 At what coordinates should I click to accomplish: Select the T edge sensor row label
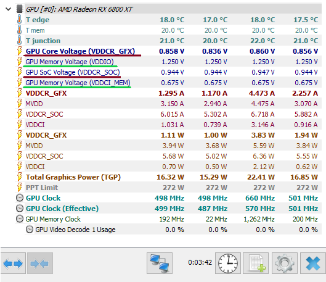(38, 20)
